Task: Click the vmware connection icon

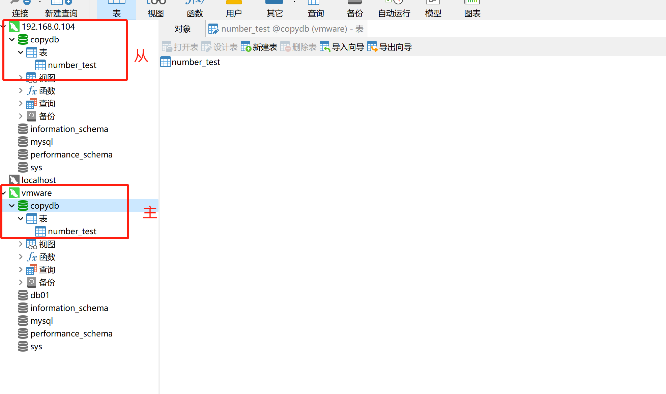Action: coord(14,193)
